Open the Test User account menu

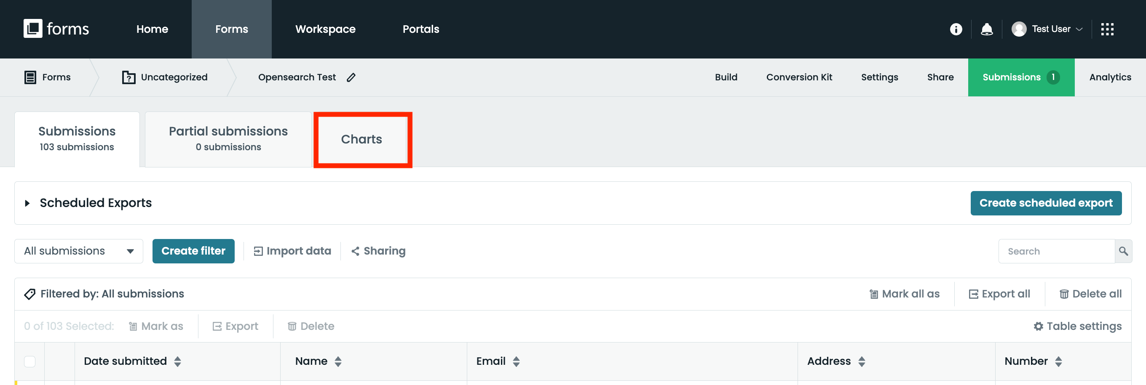coord(1046,29)
